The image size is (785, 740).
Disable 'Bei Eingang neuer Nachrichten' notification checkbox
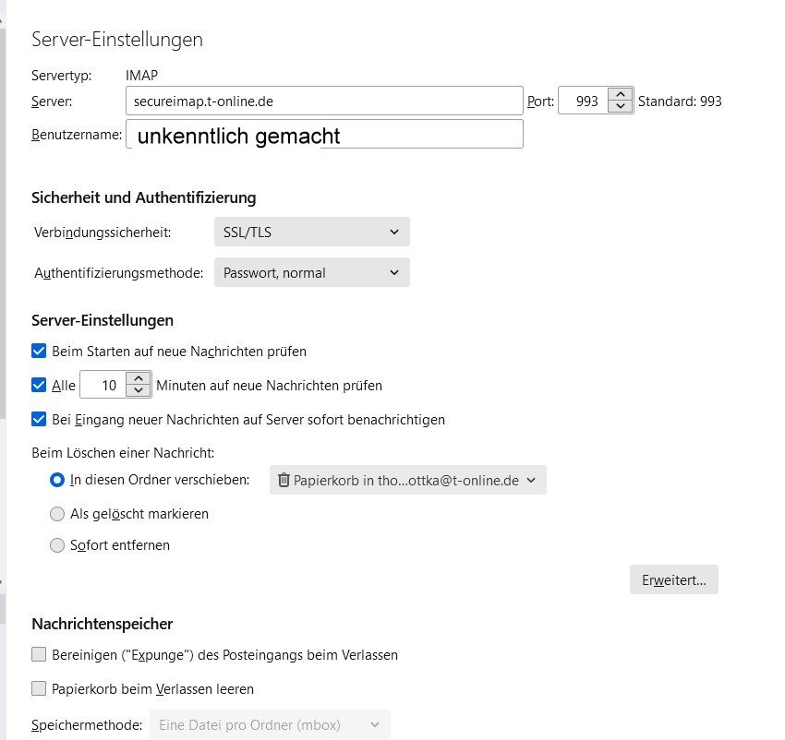point(39,420)
